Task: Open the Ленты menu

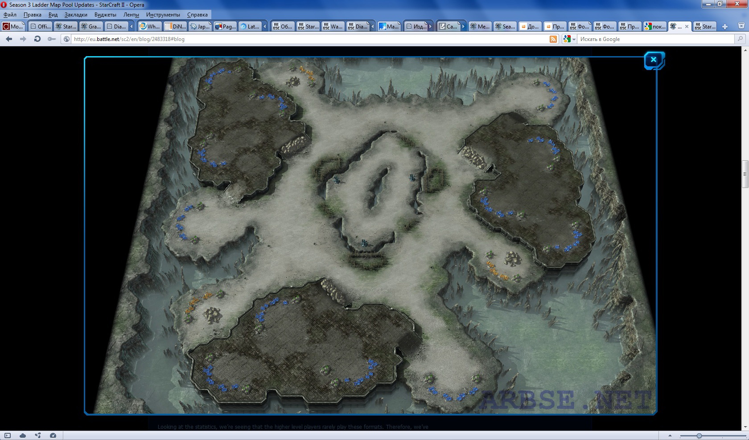Action: point(131,15)
